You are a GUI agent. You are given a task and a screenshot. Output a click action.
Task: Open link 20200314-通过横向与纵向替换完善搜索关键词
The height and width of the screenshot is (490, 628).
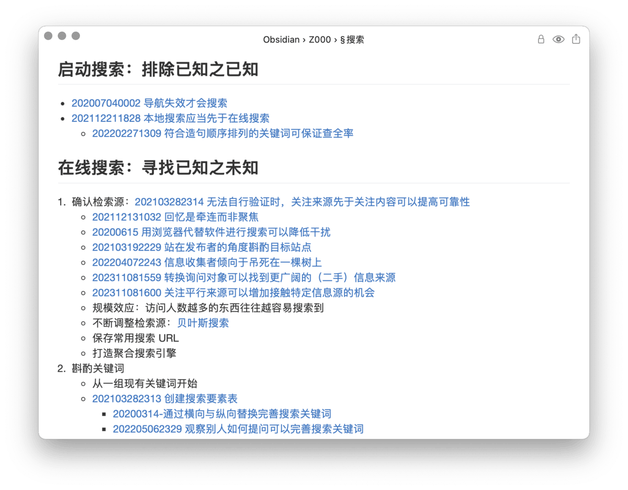click(222, 414)
